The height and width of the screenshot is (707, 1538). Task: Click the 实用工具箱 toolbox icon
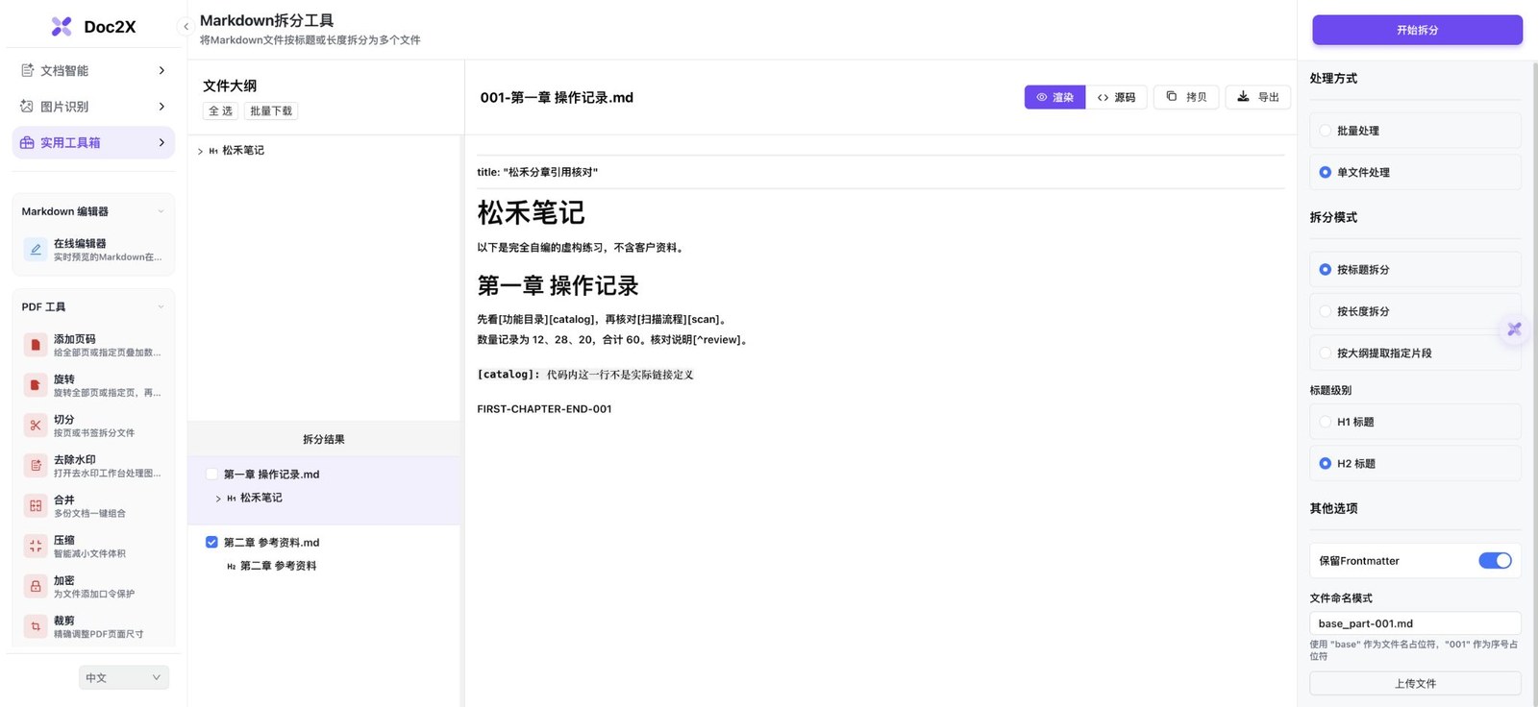[27, 142]
